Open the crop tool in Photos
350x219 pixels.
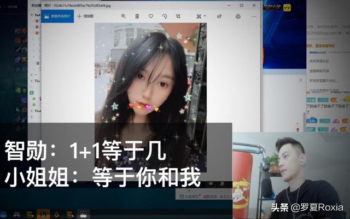pos(178,16)
